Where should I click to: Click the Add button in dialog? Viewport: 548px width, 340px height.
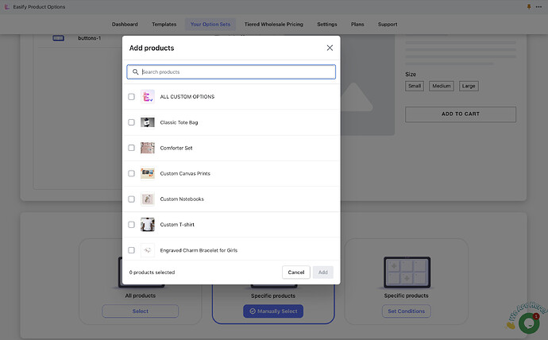pyautogui.click(x=323, y=272)
